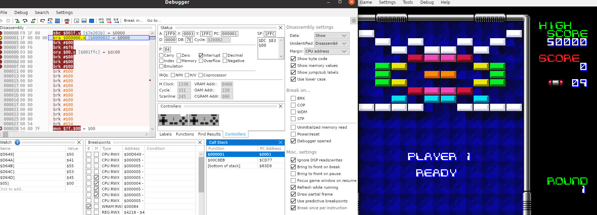This screenshot has width=597, height=215.
Task: Open the Debugger Search menu
Action: tap(42, 12)
